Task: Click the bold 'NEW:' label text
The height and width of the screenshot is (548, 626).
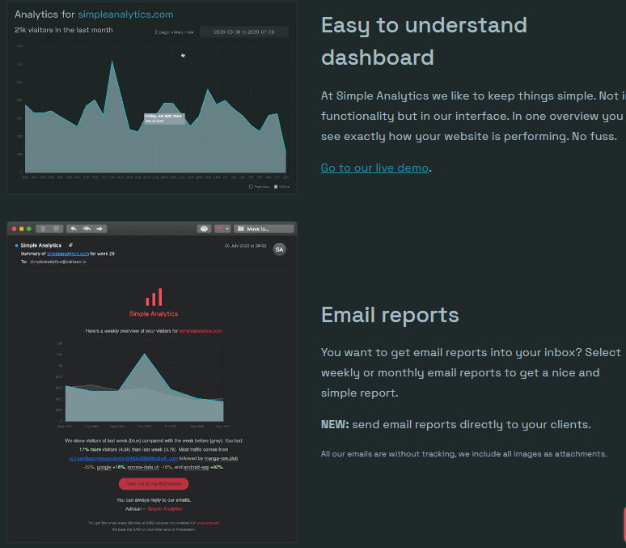Action: pyautogui.click(x=335, y=424)
